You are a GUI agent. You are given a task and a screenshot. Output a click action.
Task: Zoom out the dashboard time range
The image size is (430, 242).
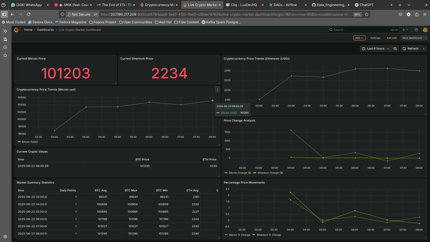(x=395, y=49)
